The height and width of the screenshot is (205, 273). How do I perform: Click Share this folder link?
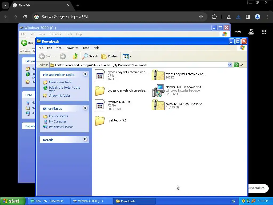[59, 96]
